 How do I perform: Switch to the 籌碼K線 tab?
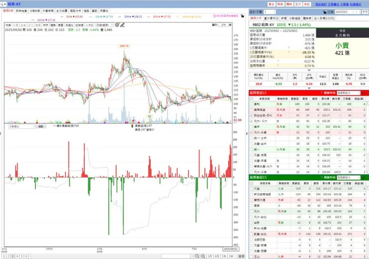[x=8, y=11]
